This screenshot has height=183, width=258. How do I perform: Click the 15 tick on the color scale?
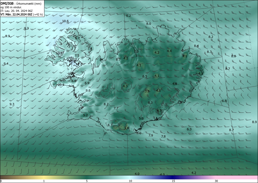(173, 181)
